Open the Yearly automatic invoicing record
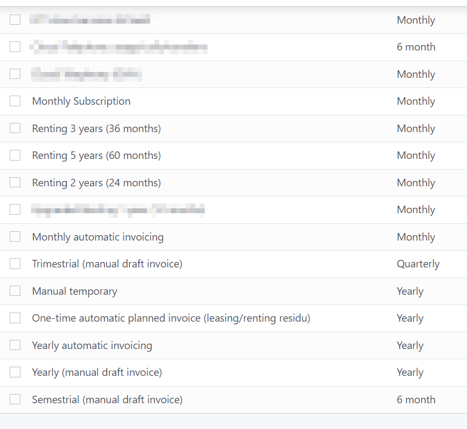Screen dimensions: 467x429 coord(92,345)
